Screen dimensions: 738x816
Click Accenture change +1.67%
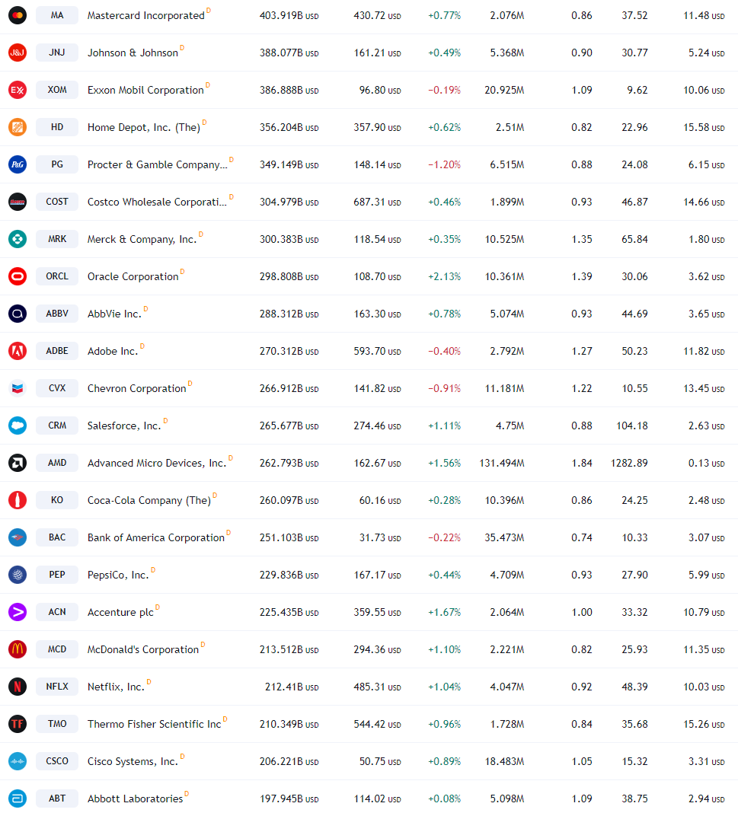[444, 612]
